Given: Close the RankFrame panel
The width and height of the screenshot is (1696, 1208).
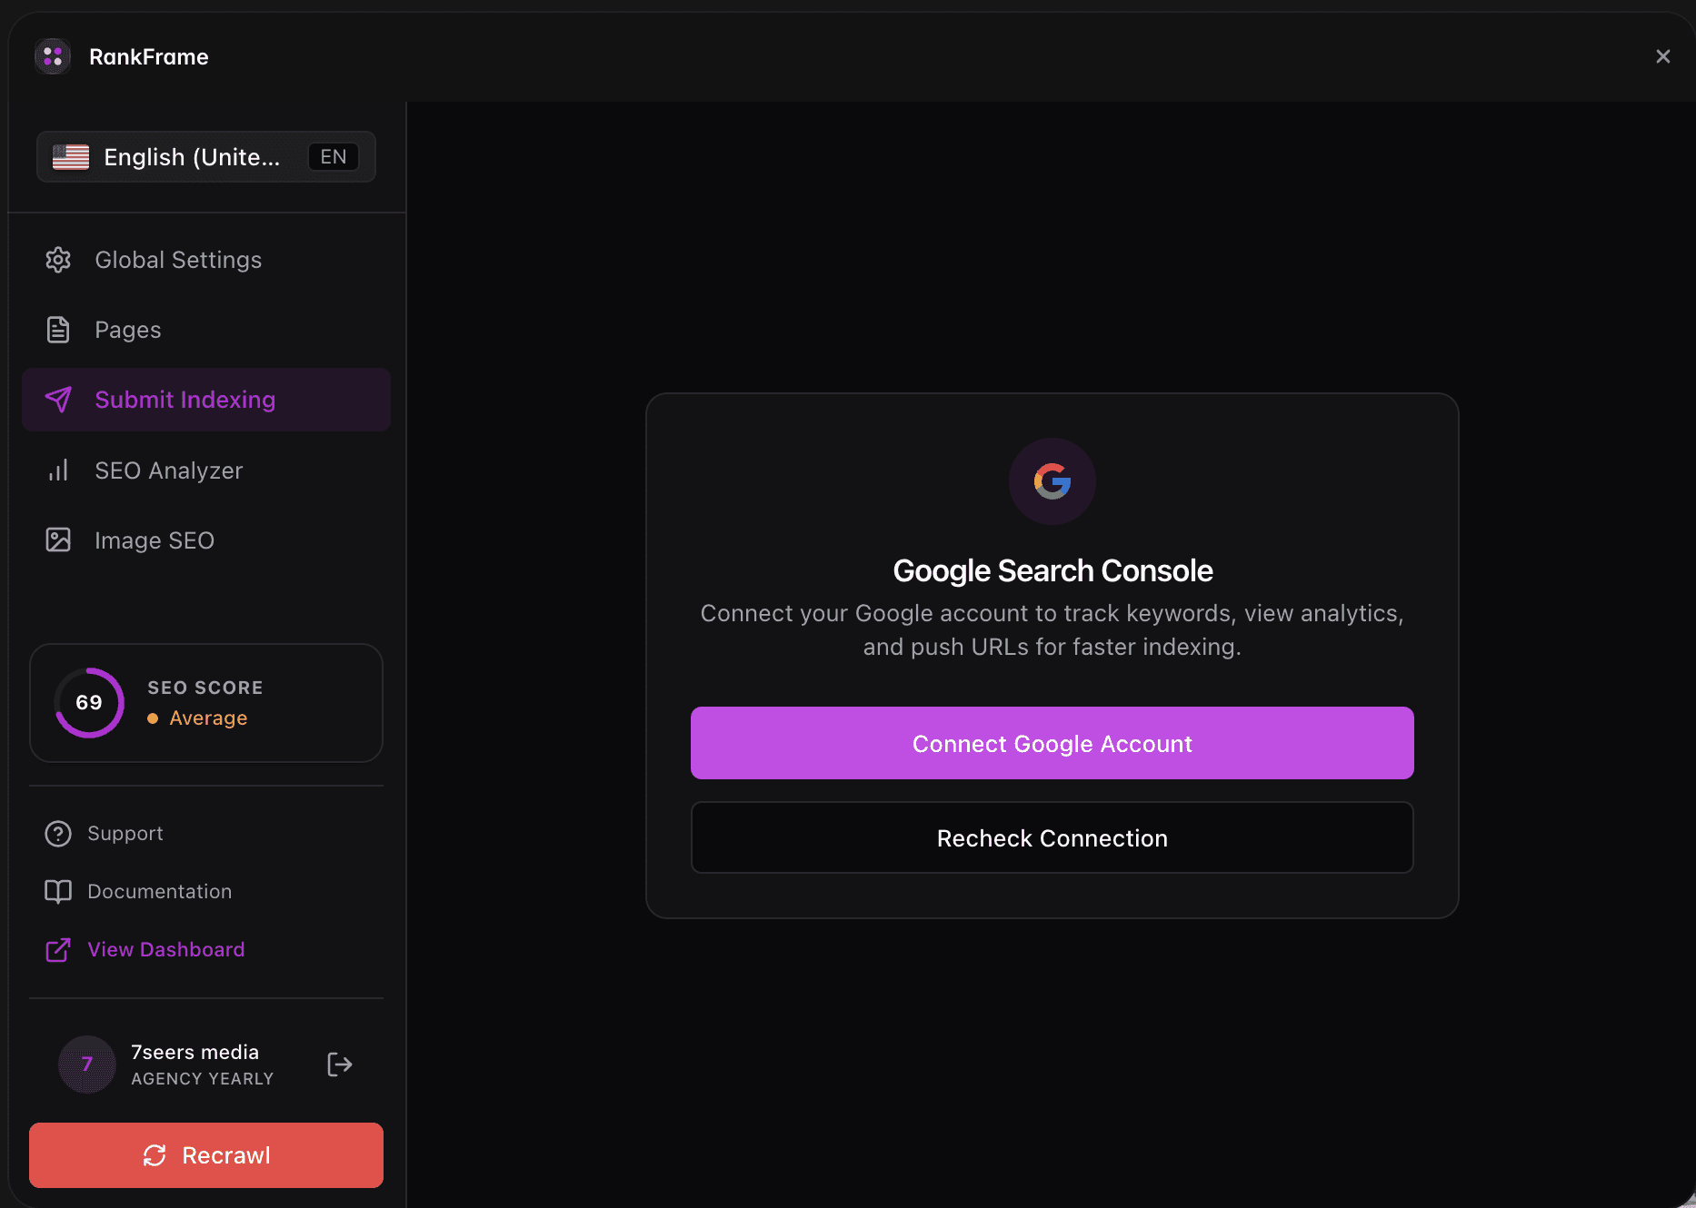Looking at the screenshot, I should 1662,56.
